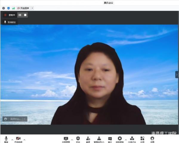Click the end recording button

[120, 139]
